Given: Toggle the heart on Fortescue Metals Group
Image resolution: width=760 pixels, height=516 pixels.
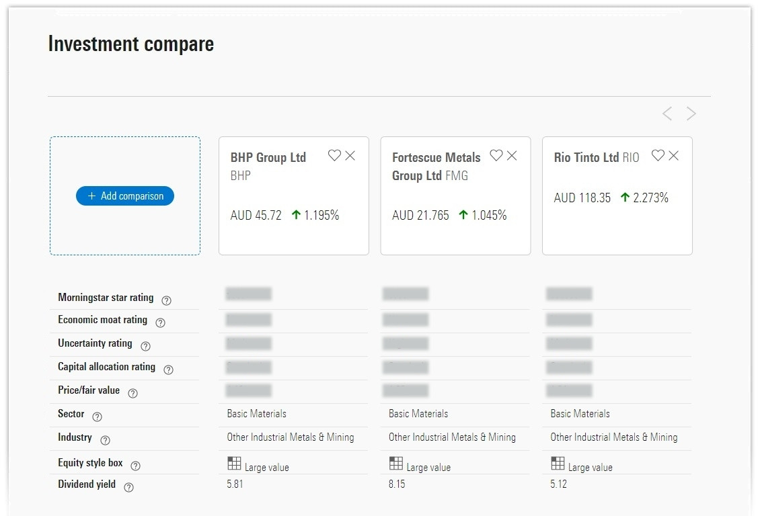Looking at the screenshot, I should click(x=496, y=157).
